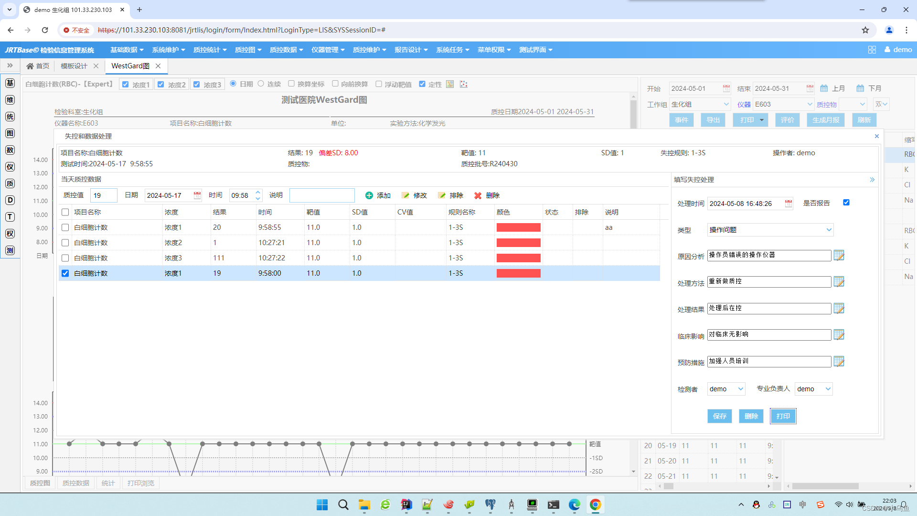Click the 修改 edit pencil icon

point(405,195)
